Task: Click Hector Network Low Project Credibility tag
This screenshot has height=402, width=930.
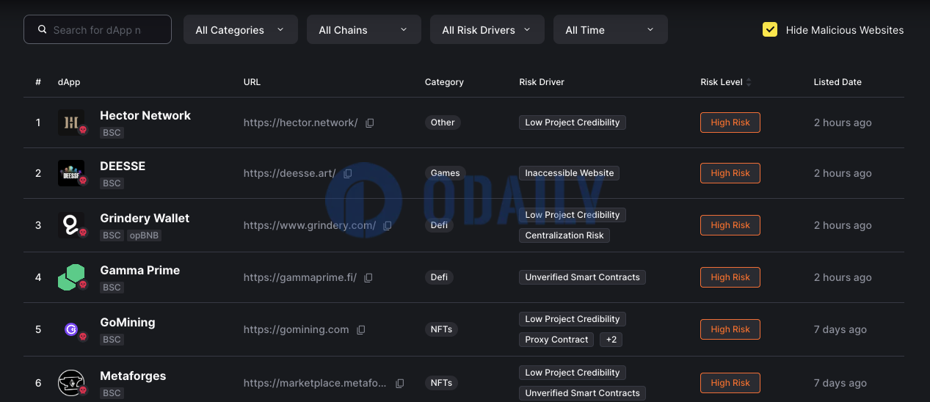Action: pos(573,123)
